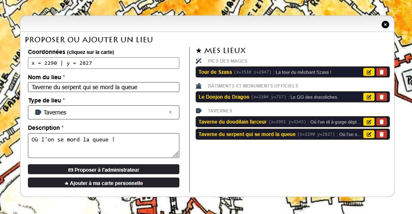Open the Type de lieu dropdown
412x214 pixels.
[x=100, y=112]
